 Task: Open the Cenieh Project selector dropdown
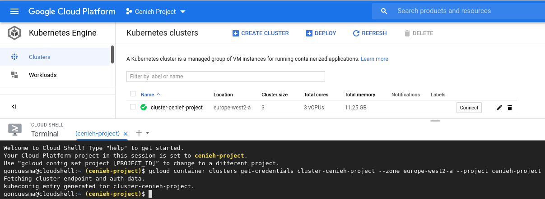coord(156,12)
